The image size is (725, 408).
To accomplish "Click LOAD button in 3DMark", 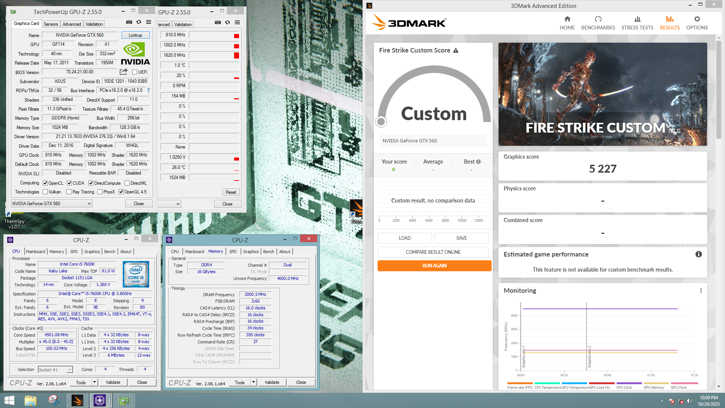I will (x=404, y=238).
